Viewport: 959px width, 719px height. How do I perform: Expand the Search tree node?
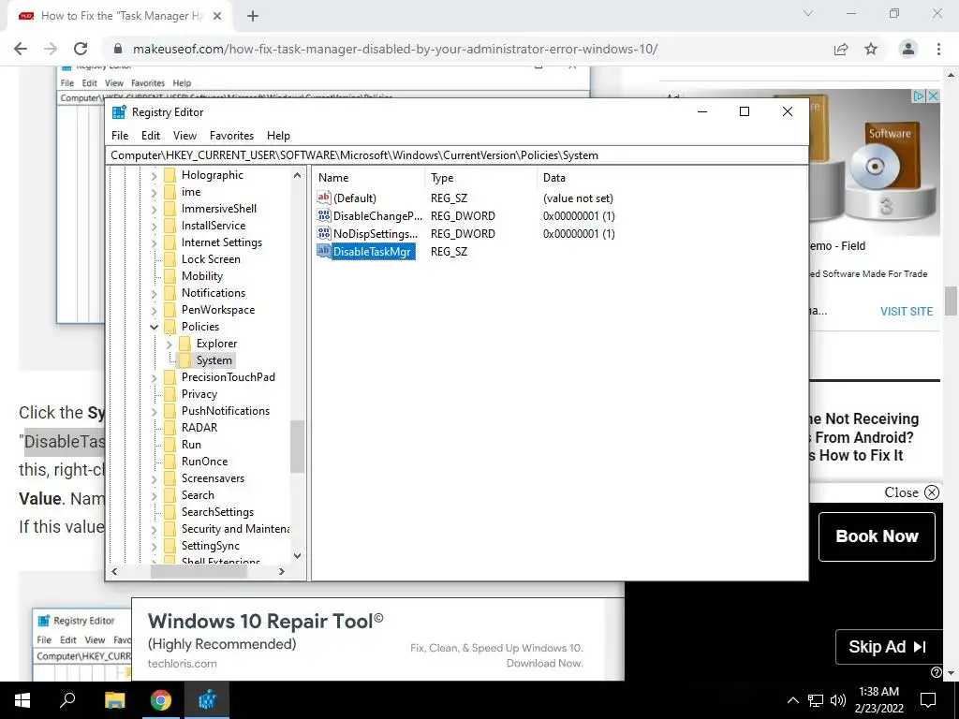tap(155, 496)
